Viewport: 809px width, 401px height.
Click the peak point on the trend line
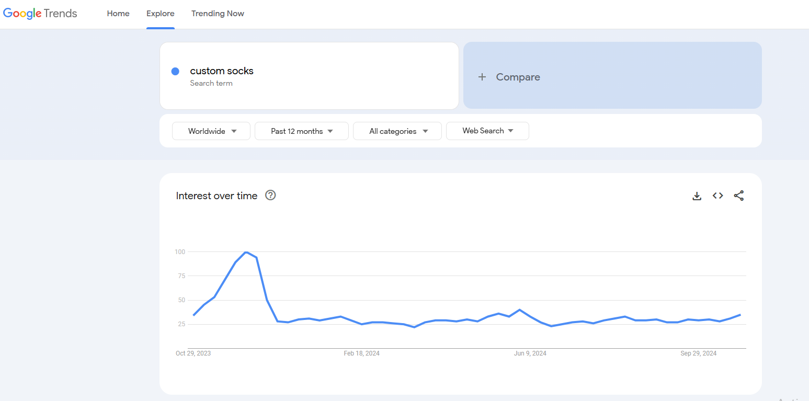(246, 252)
